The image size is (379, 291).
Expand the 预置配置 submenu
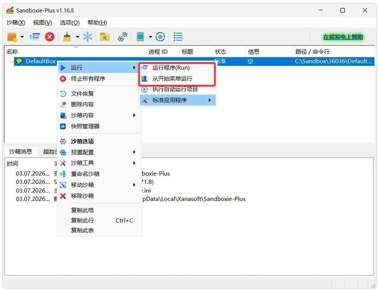(99, 152)
